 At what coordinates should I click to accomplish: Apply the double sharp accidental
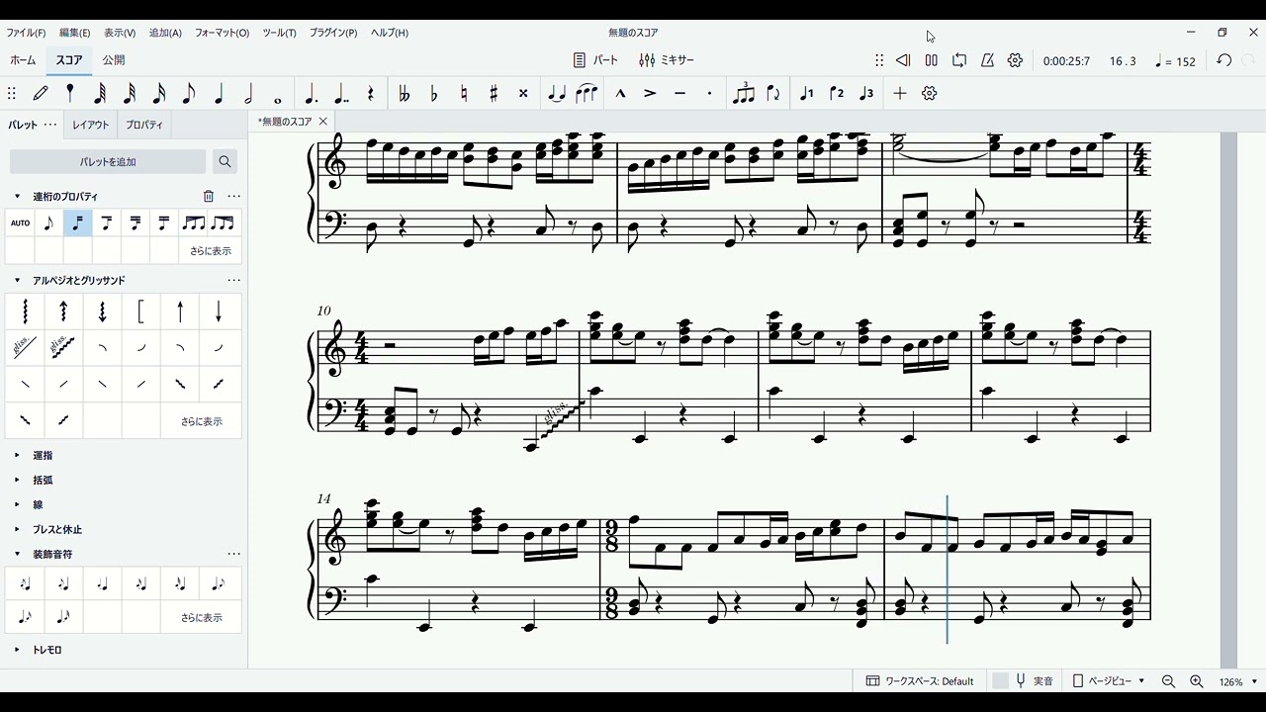[x=523, y=94]
